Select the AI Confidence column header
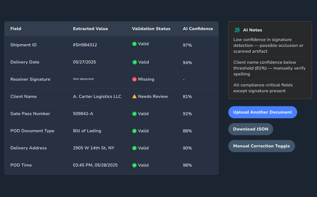The image size is (317, 197). pyautogui.click(x=198, y=29)
